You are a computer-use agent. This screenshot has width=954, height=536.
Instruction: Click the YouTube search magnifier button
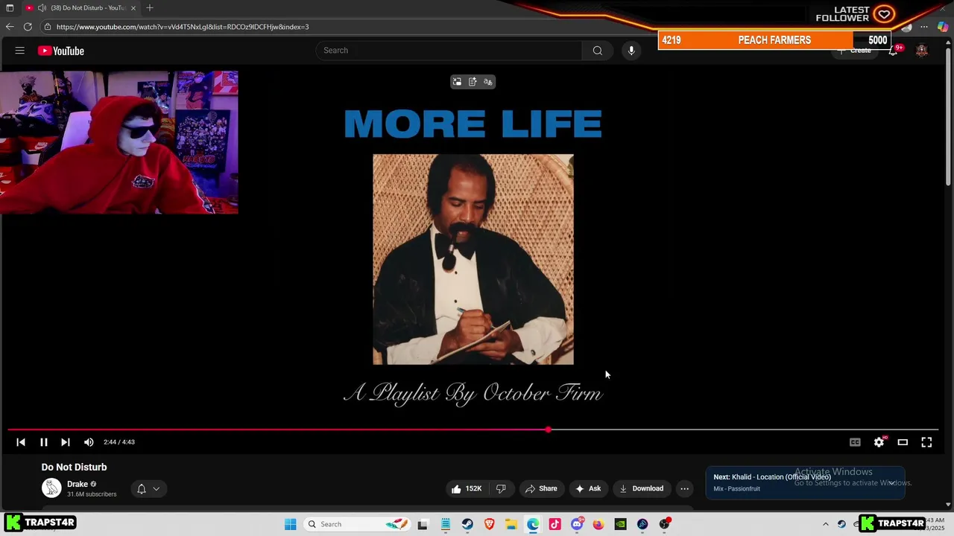point(597,51)
